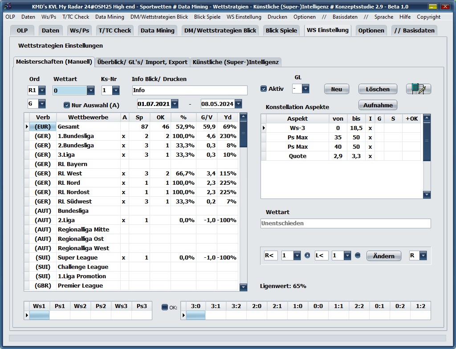
Task: Click the Ps3 column header
Action: 142,306
